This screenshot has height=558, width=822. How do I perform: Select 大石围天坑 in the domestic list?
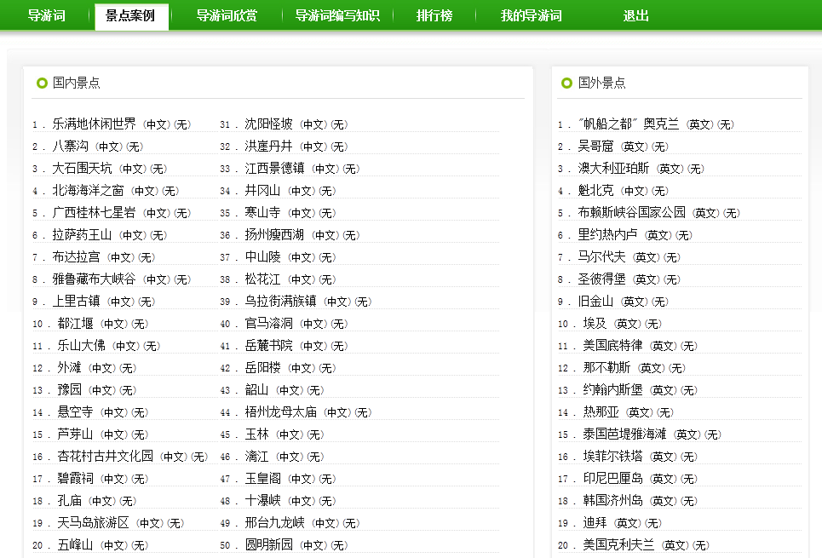82,169
